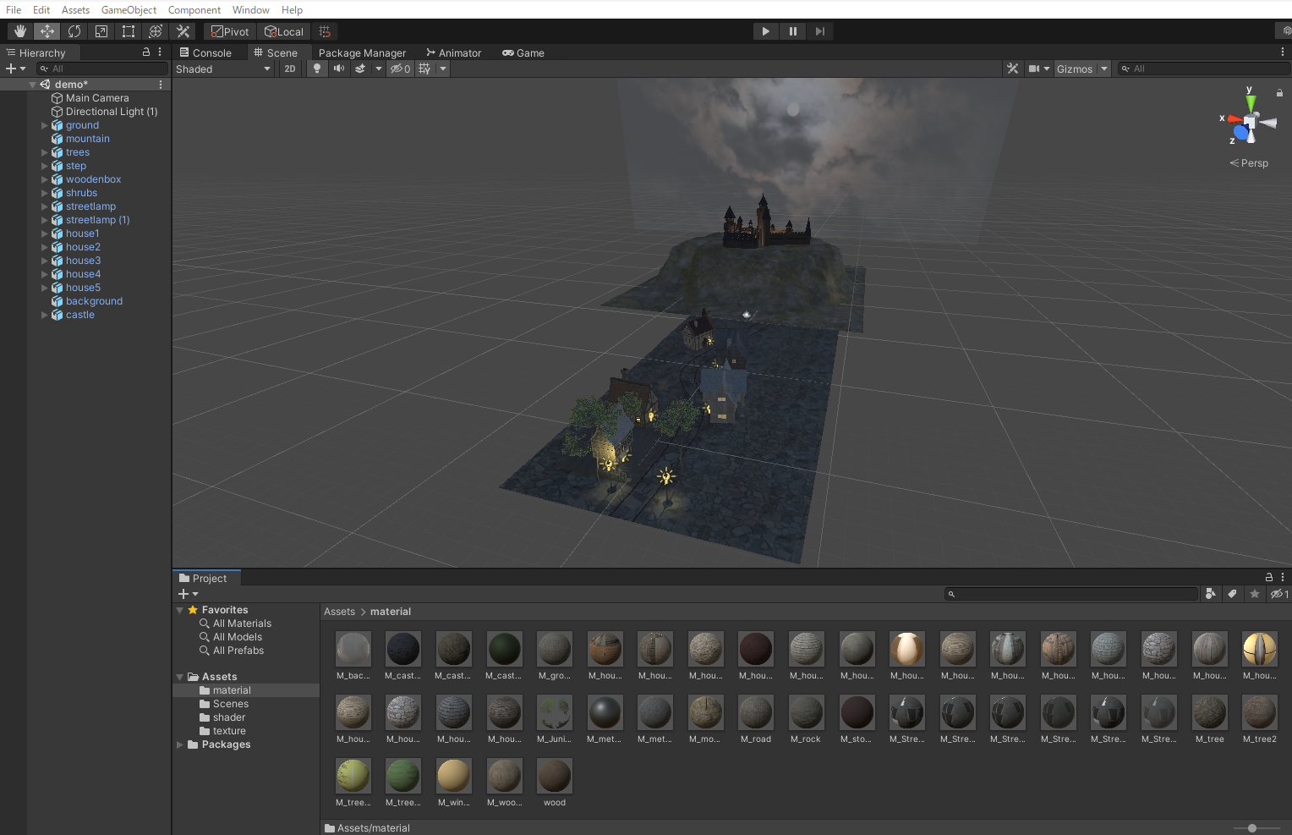This screenshot has height=835, width=1292.
Task: Toggle Pivot handle position mode
Action: pos(228,31)
